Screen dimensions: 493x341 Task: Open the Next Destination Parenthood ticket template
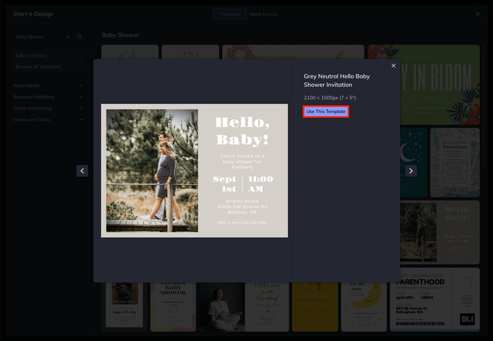[435, 300]
